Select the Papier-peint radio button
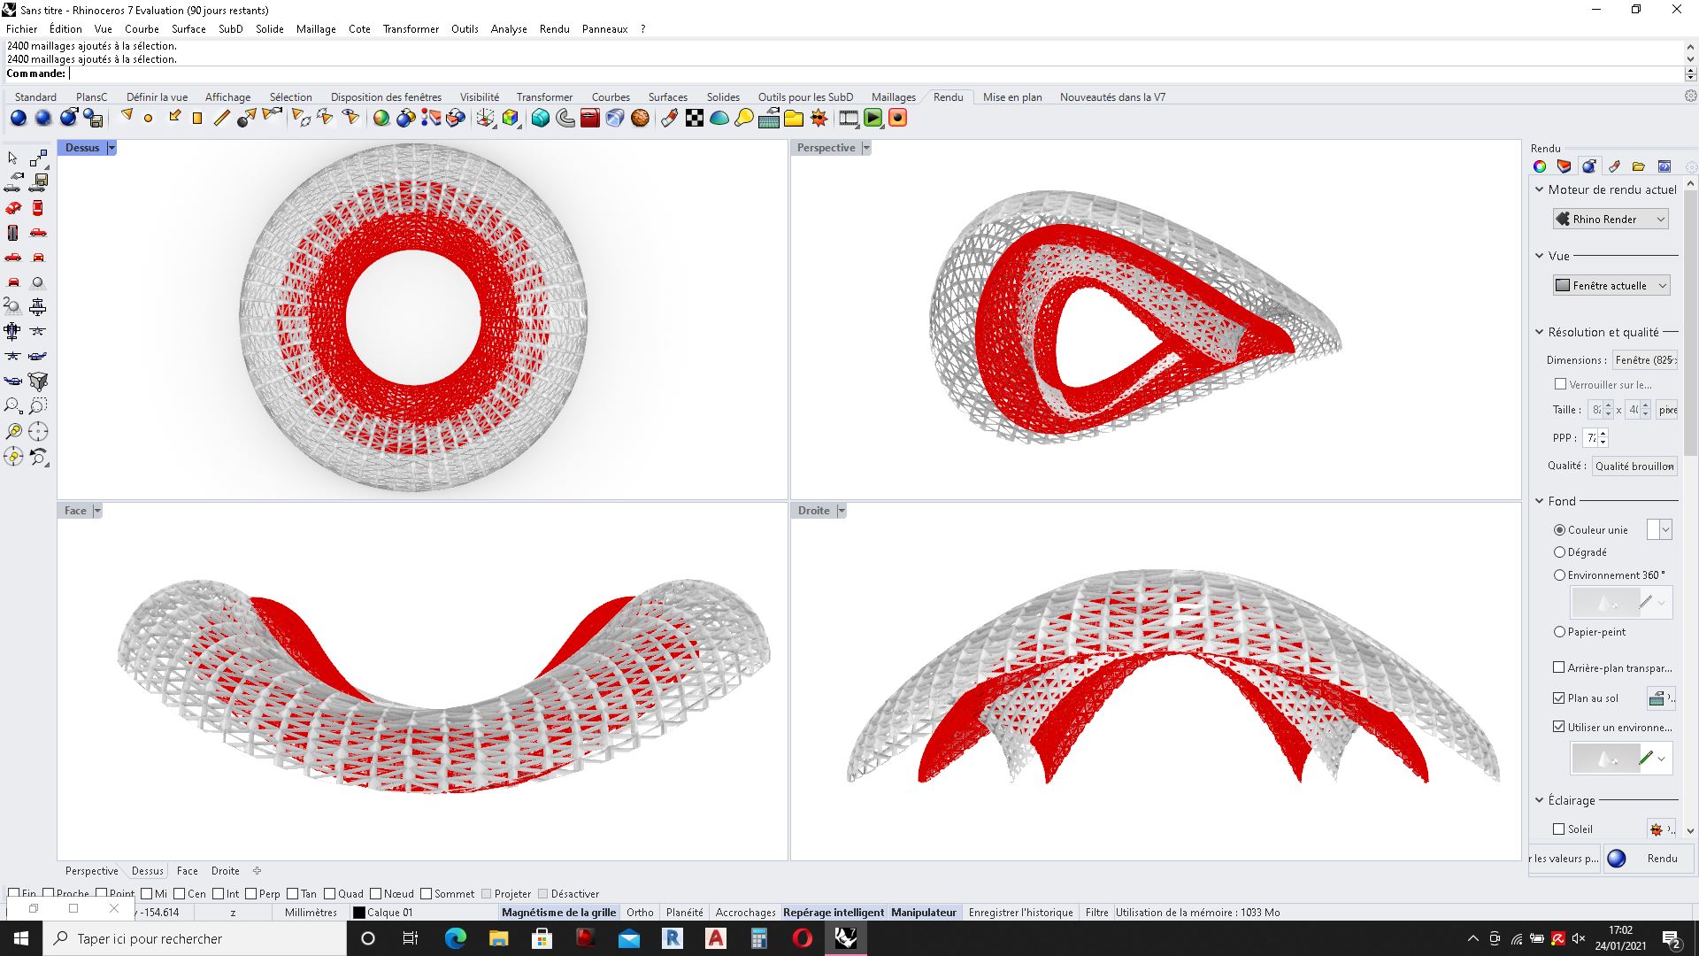 pos(1559,632)
